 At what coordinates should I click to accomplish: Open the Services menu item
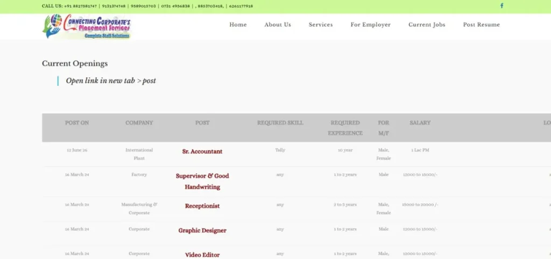(321, 25)
